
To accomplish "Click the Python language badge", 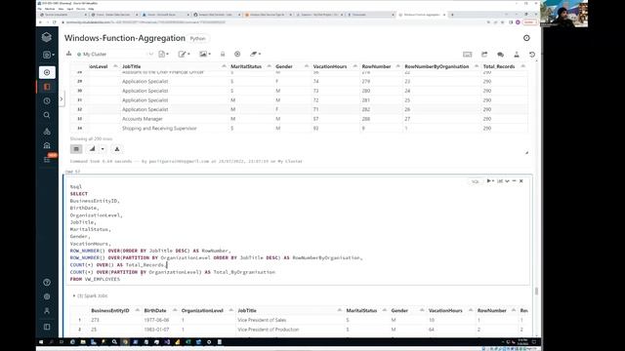I will click(x=197, y=39).
